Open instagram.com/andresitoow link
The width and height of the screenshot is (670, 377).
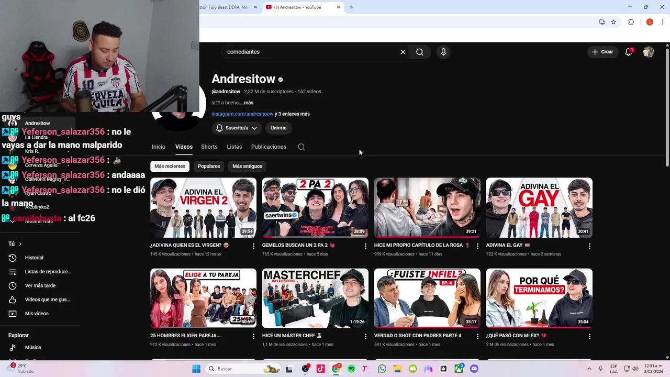(x=242, y=114)
